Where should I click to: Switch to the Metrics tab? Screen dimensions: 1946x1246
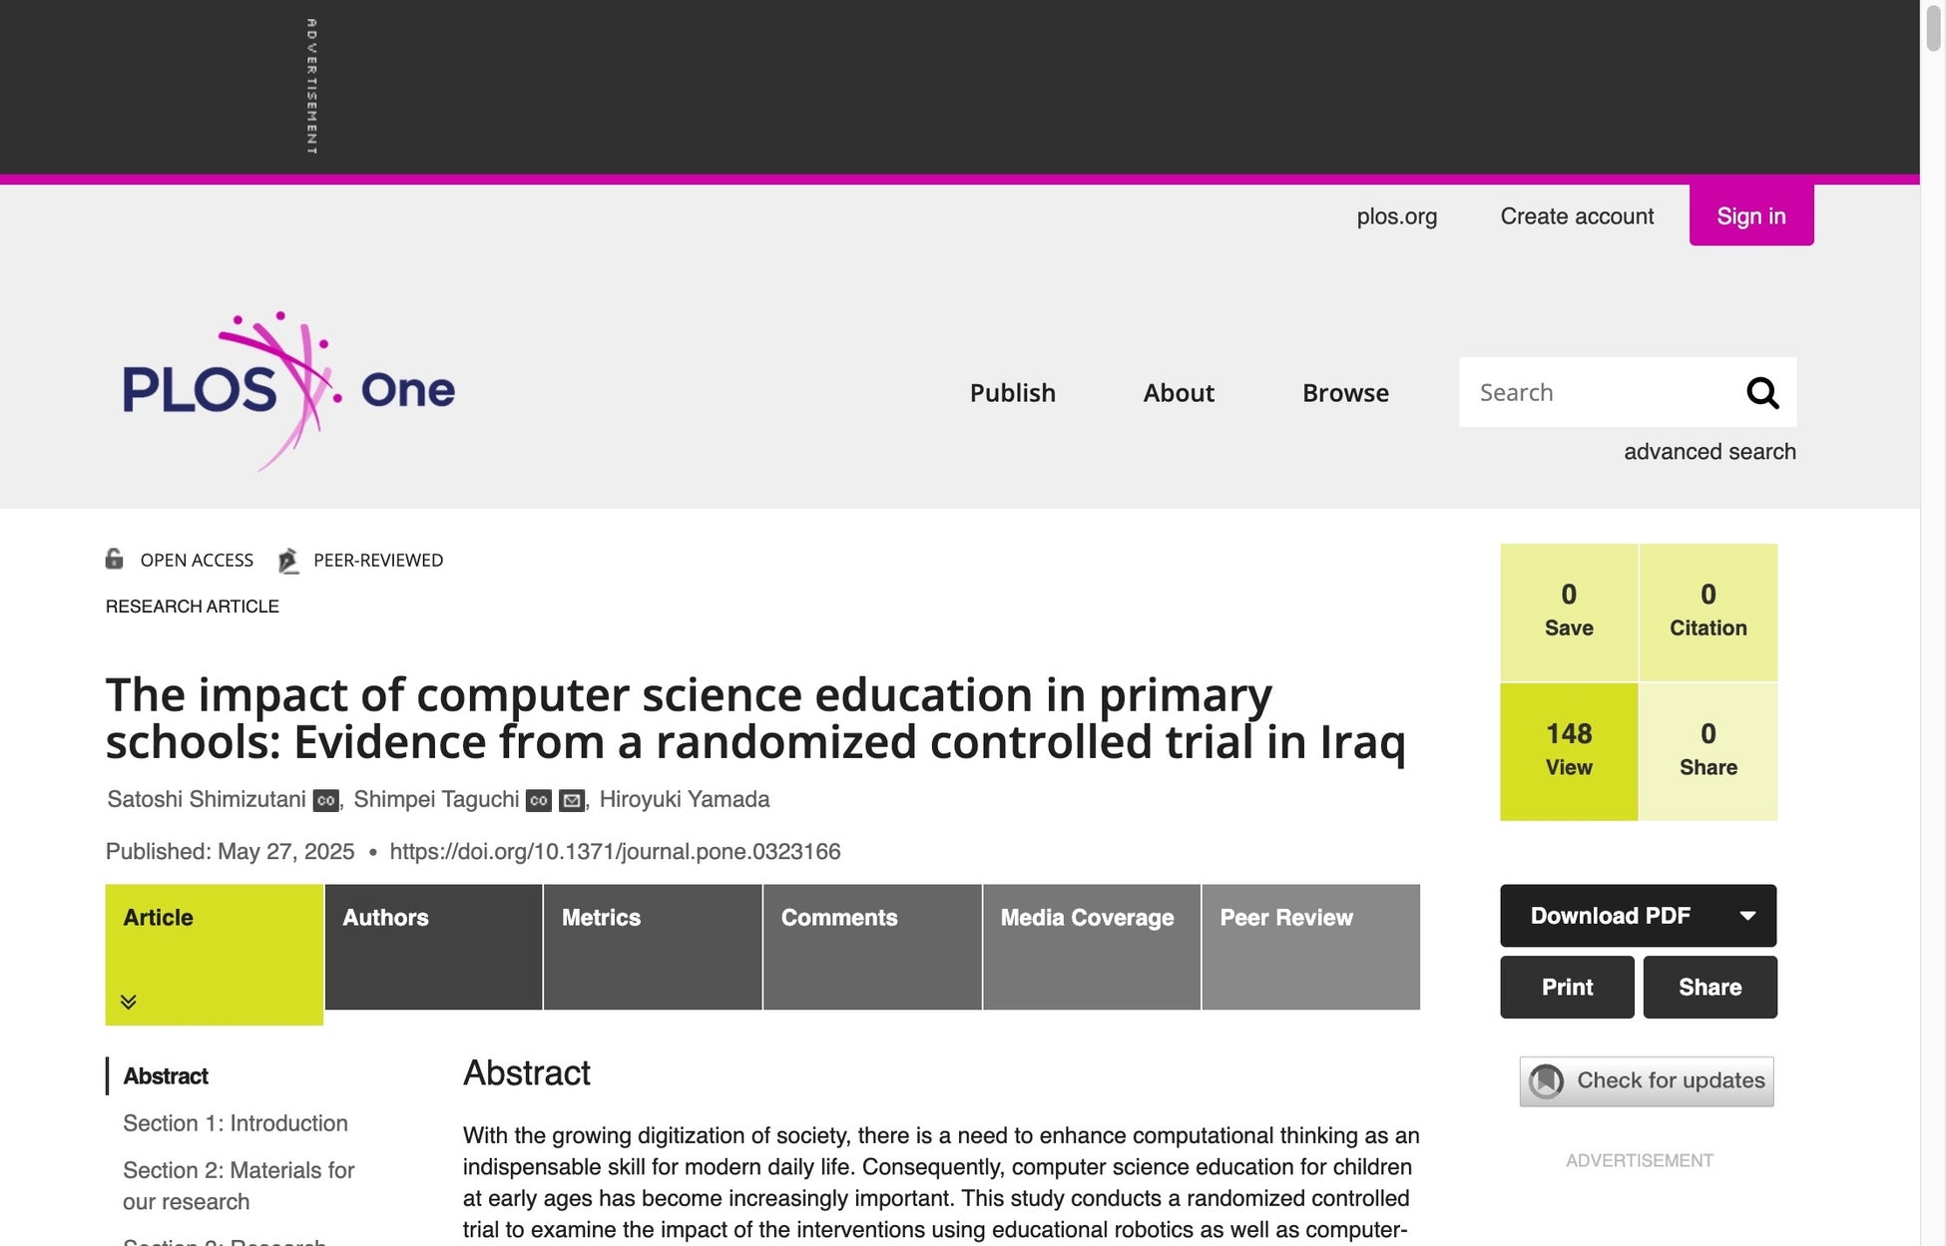point(601,918)
